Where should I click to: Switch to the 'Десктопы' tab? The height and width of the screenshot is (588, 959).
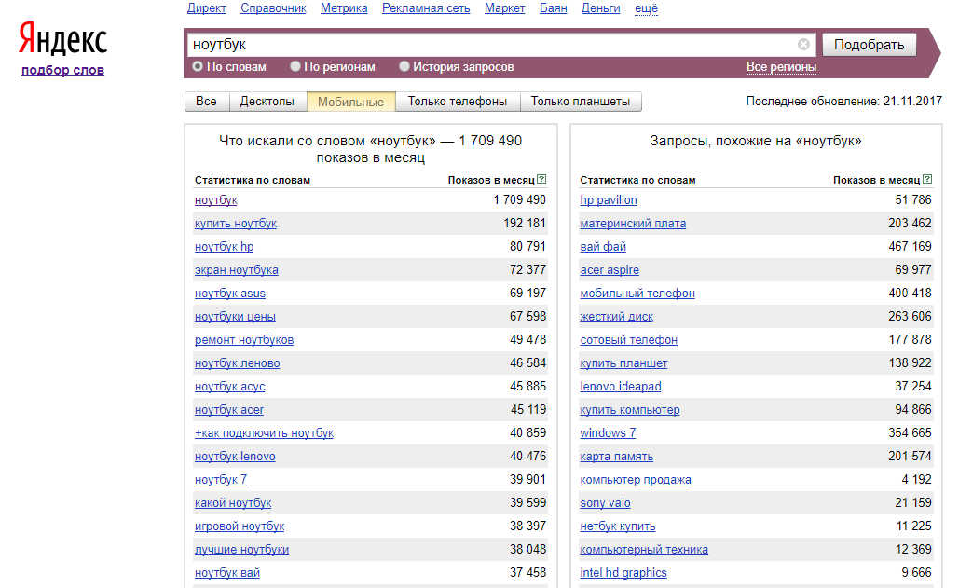point(267,102)
